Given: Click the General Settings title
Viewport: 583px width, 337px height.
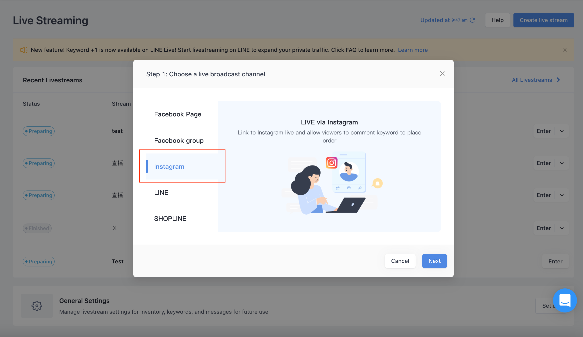Looking at the screenshot, I should coord(84,301).
